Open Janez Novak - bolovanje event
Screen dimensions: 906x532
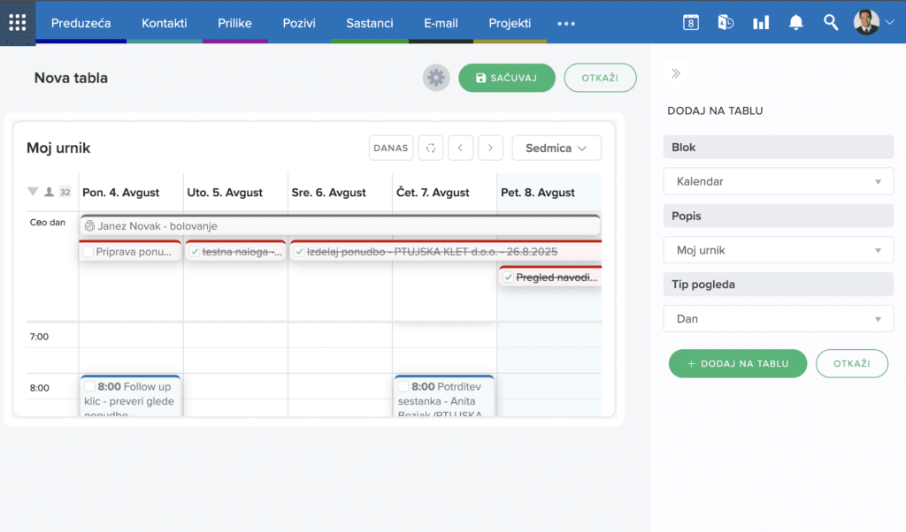click(x=341, y=225)
